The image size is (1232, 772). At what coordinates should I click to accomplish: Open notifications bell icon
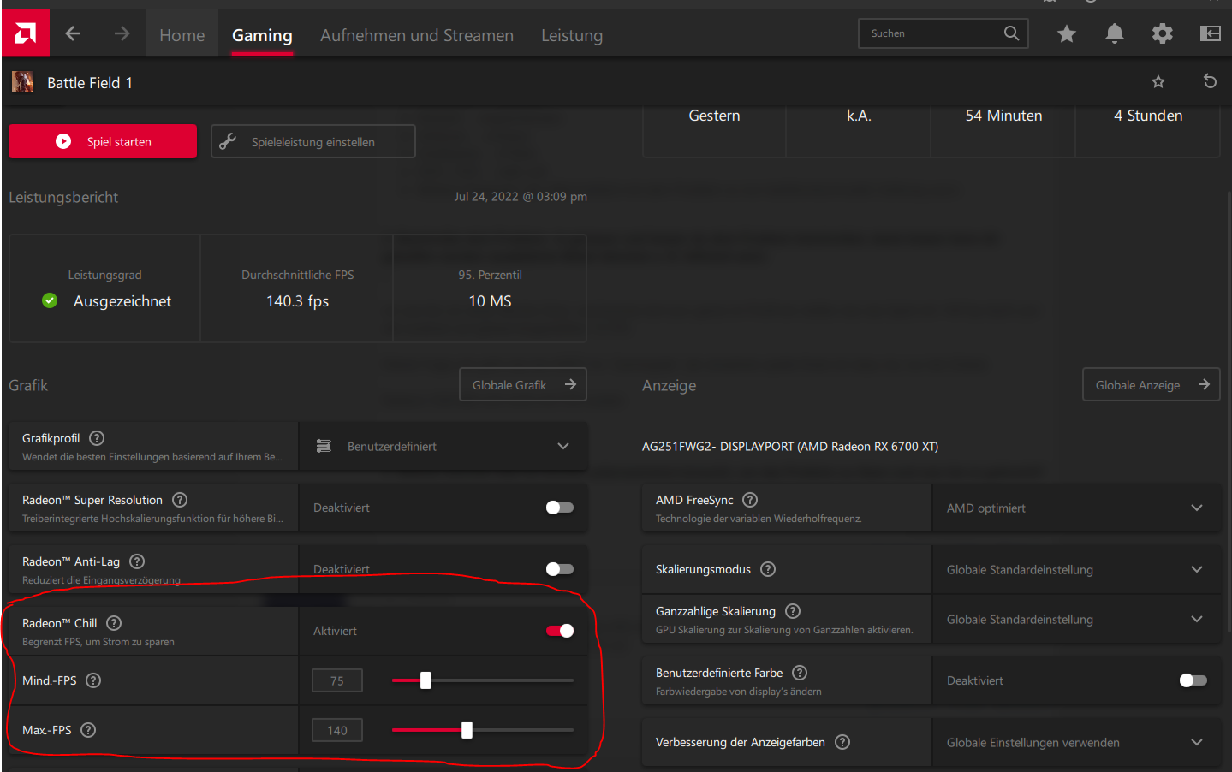(1114, 33)
